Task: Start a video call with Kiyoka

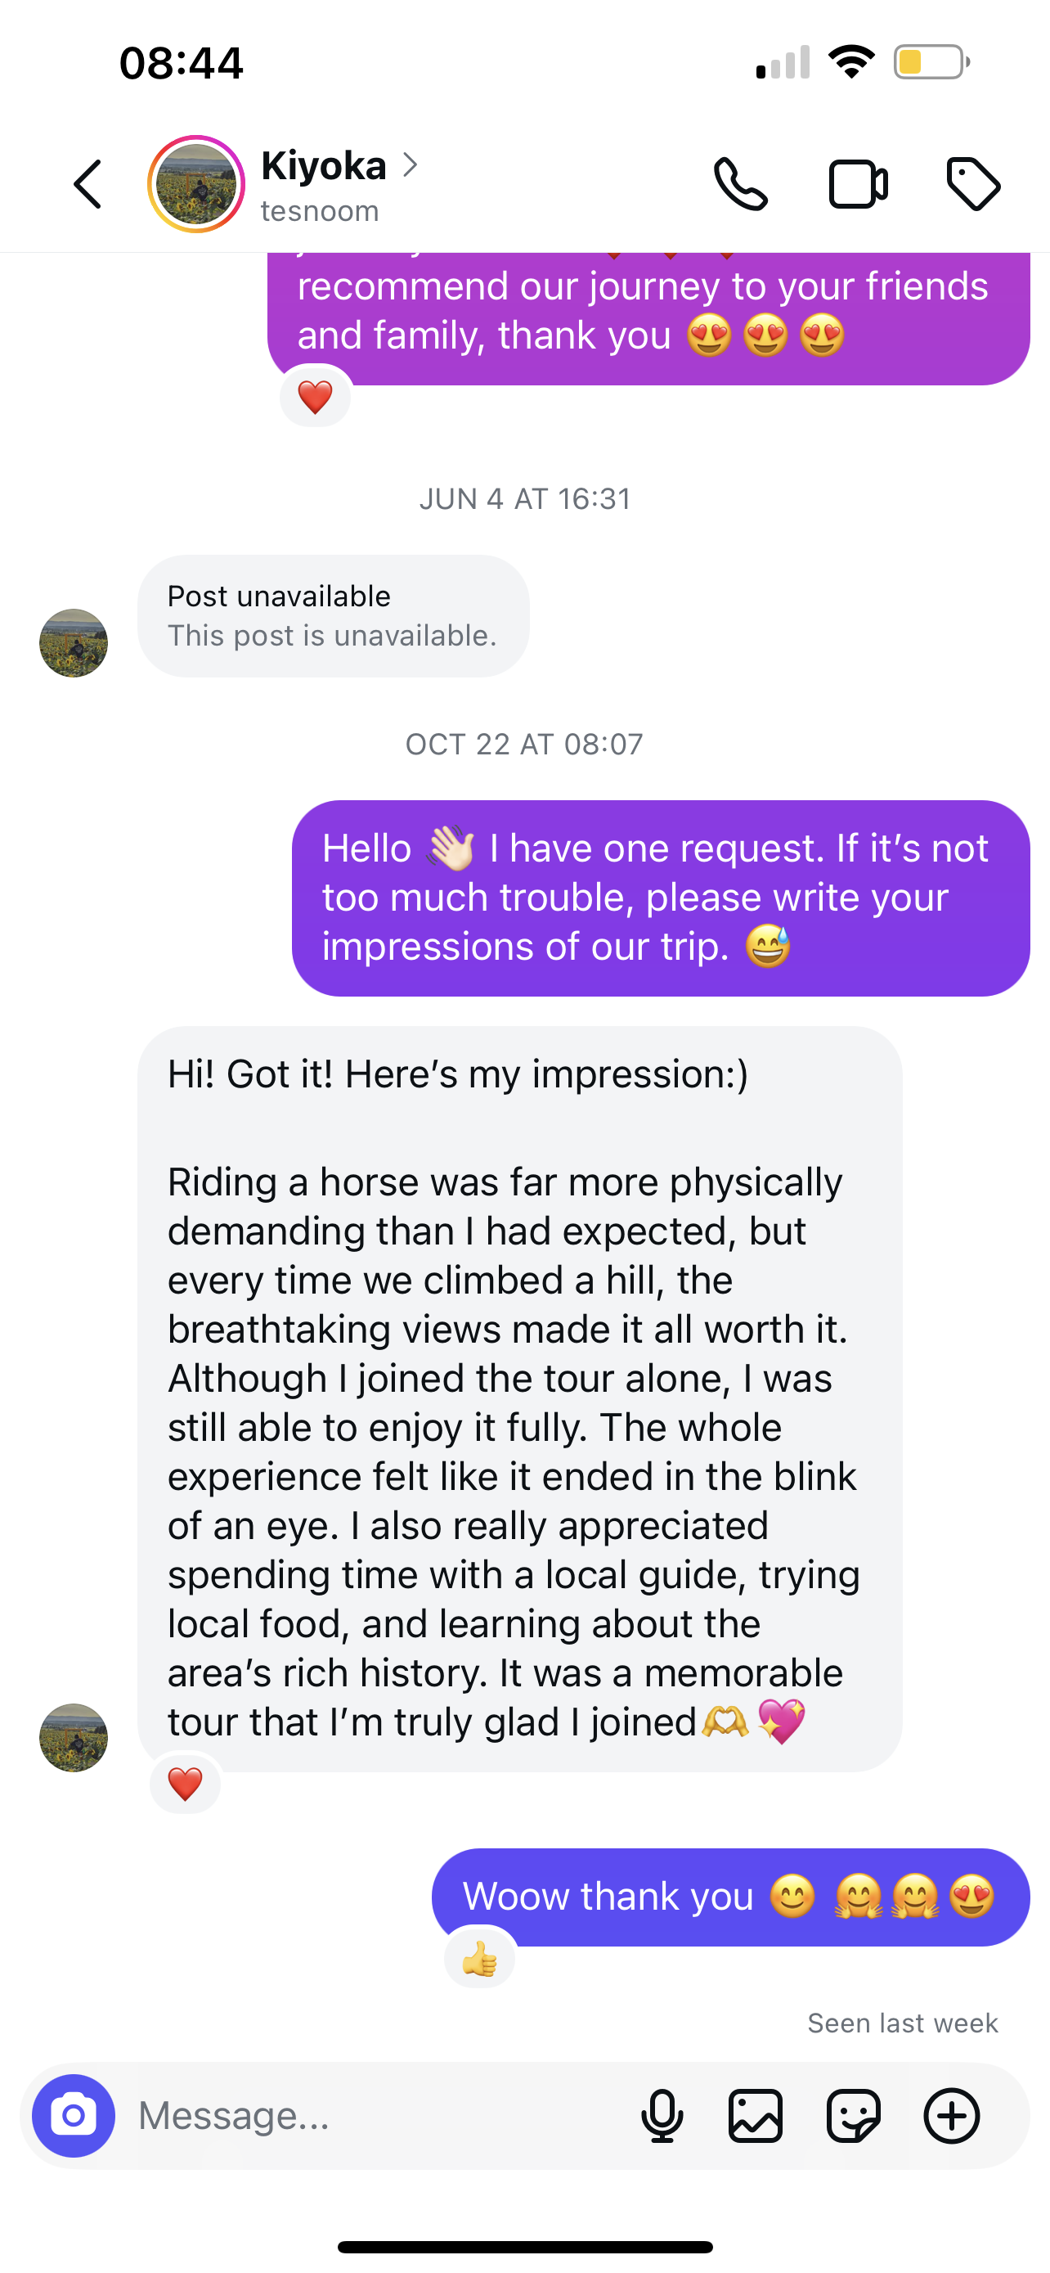Action: point(858,184)
